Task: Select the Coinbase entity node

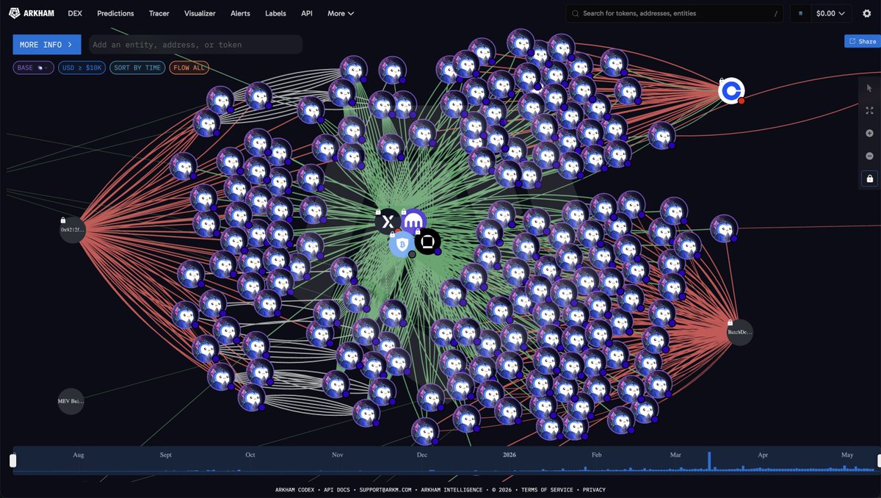Action: tap(731, 91)
